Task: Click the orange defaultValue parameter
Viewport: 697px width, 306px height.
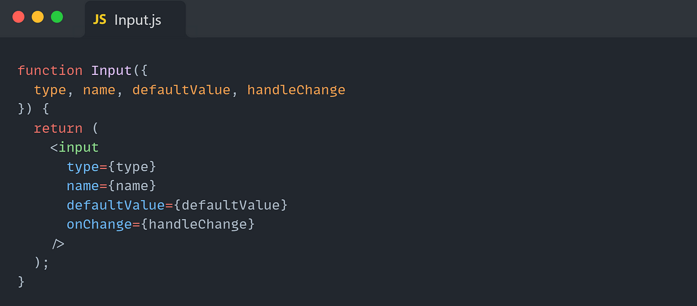Action: pos(181,90)
